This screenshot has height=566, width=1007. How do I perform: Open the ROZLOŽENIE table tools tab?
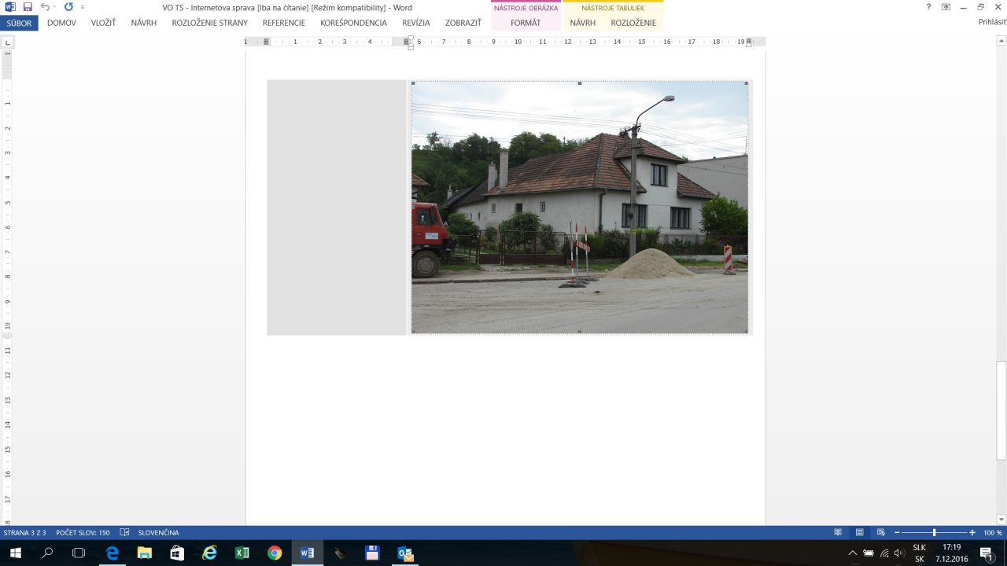pyautogui.click(x=633, y=23)
